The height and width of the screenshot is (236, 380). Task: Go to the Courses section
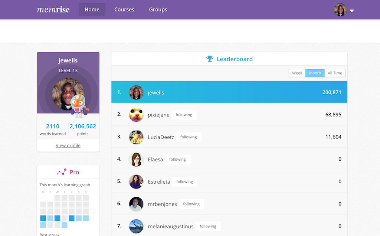[124, 9]
